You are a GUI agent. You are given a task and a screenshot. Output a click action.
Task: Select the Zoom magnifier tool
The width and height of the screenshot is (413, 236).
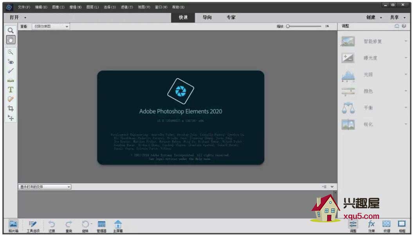coord(11,31)
